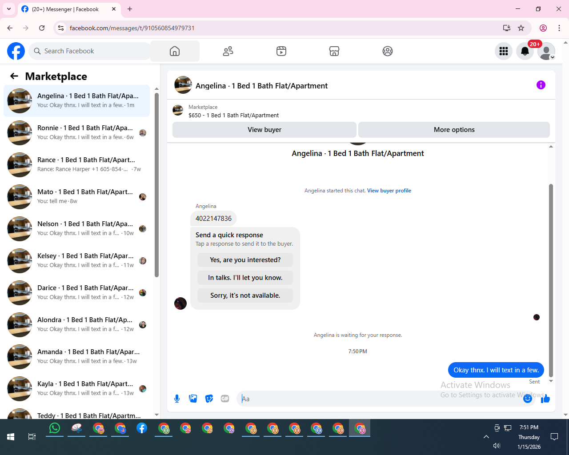
Task: Click the site information icon in address bar
Action: click(x=61, y=28)
